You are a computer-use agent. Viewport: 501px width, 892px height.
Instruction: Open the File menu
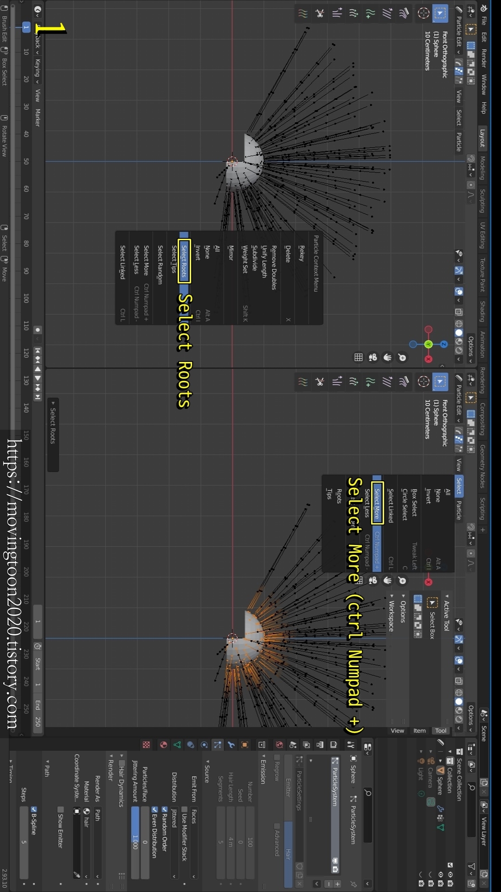483,20
